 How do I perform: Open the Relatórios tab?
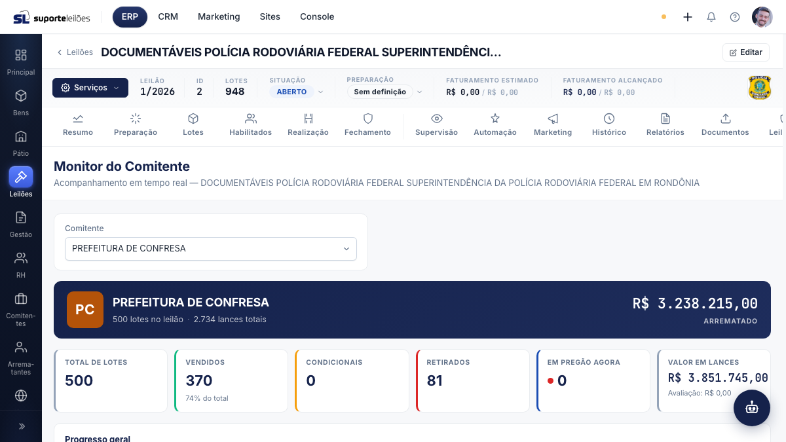point(665,125)
